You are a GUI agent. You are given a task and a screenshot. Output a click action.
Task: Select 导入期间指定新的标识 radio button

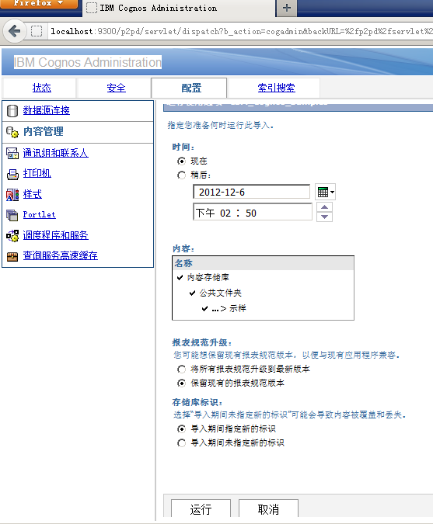tap(181, 429)
